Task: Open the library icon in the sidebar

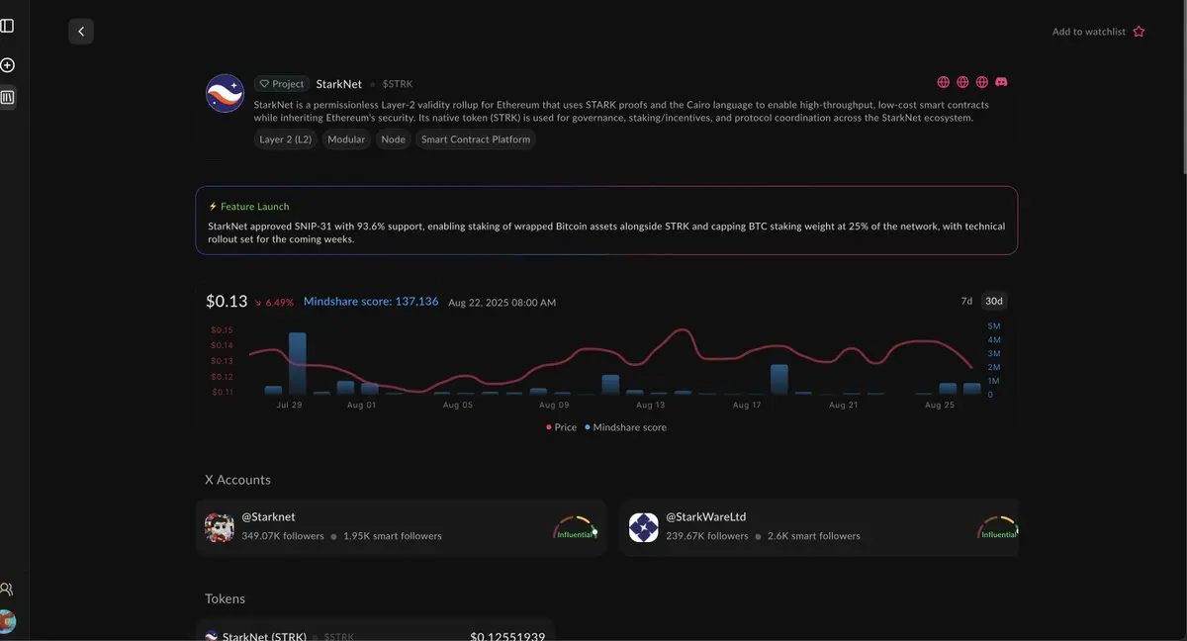Action: pyautogui.click(x=7, y=97)
